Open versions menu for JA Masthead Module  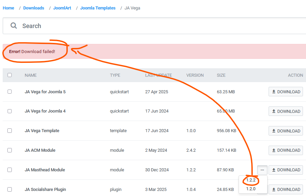click(262, 170)
